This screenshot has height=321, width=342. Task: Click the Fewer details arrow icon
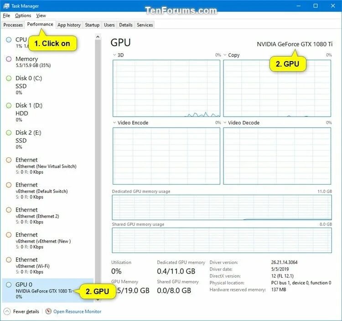tap(7, 311)
